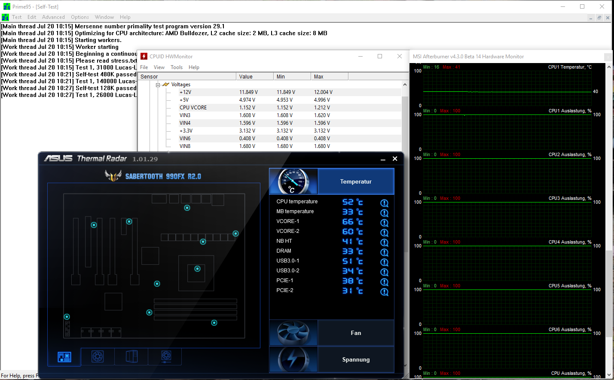Click the 52 °C CPU temperature reading
This screenshot has width=614, height=380.
pyautogui.click(x=353, y=202)
